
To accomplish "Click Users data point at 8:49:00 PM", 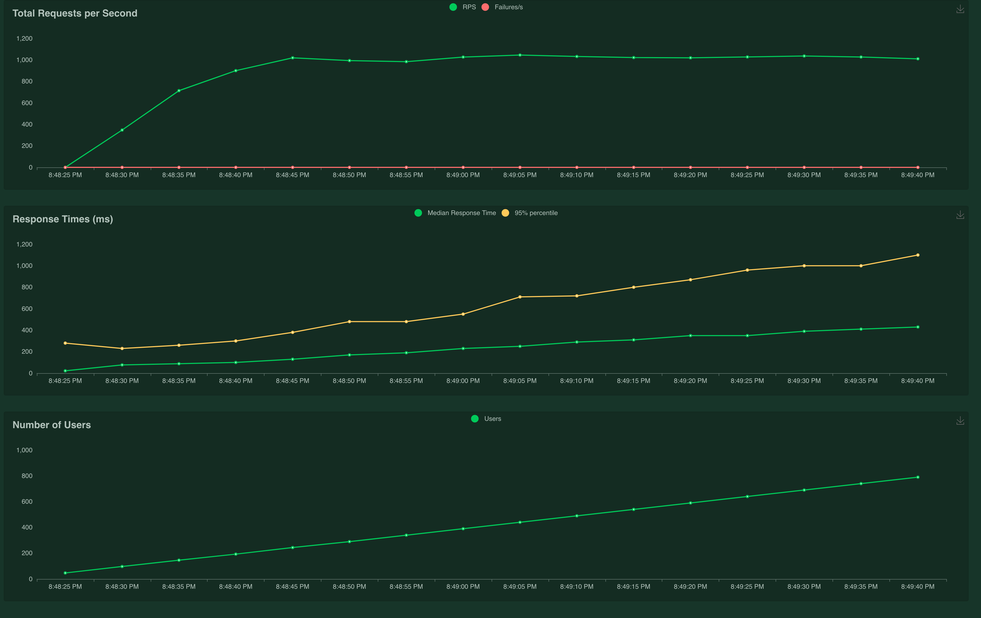I will click(463, 529).
